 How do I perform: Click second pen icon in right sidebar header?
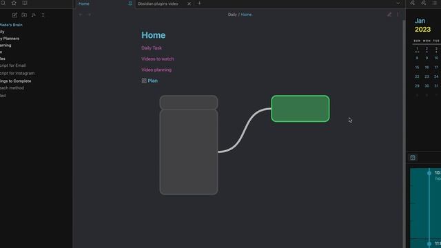point(424,3)
